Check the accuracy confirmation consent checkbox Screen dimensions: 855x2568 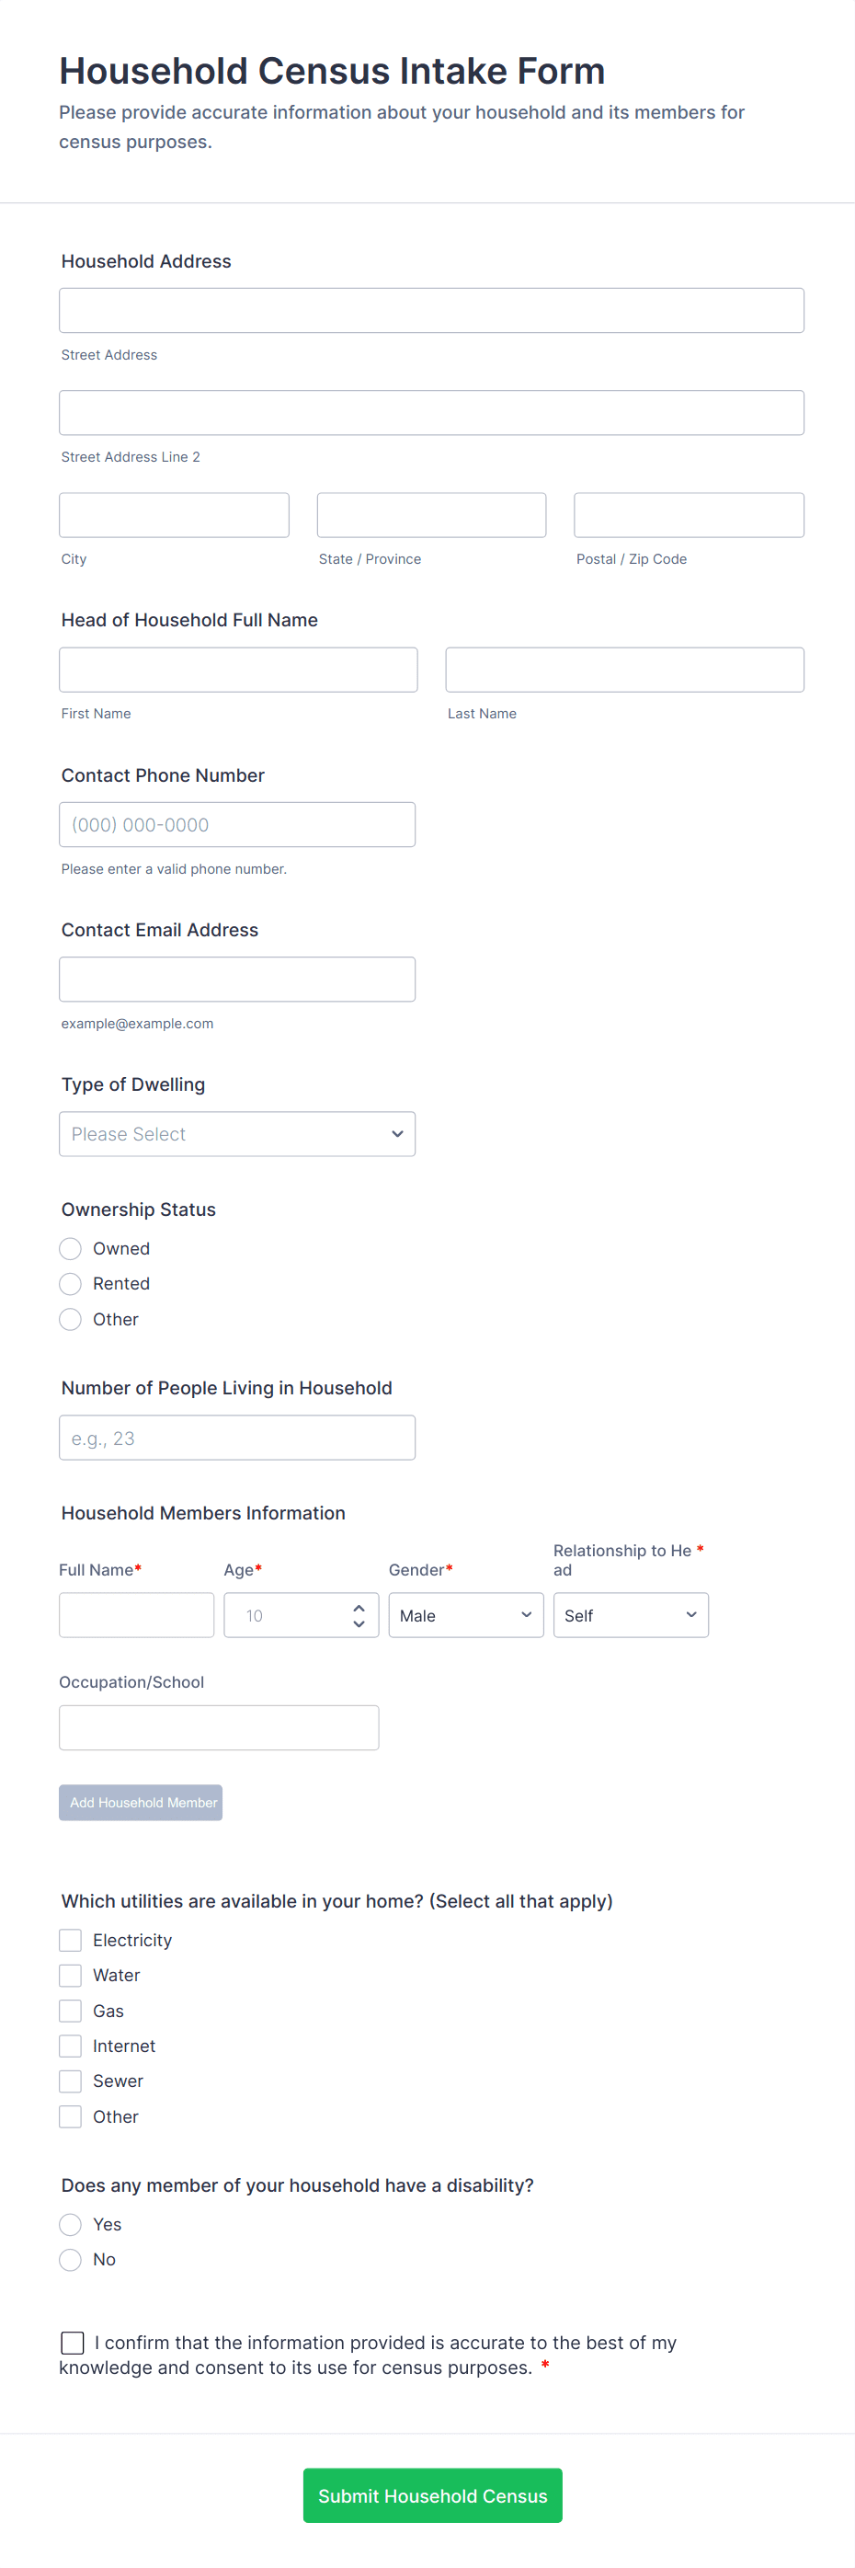pos(73,2342)
